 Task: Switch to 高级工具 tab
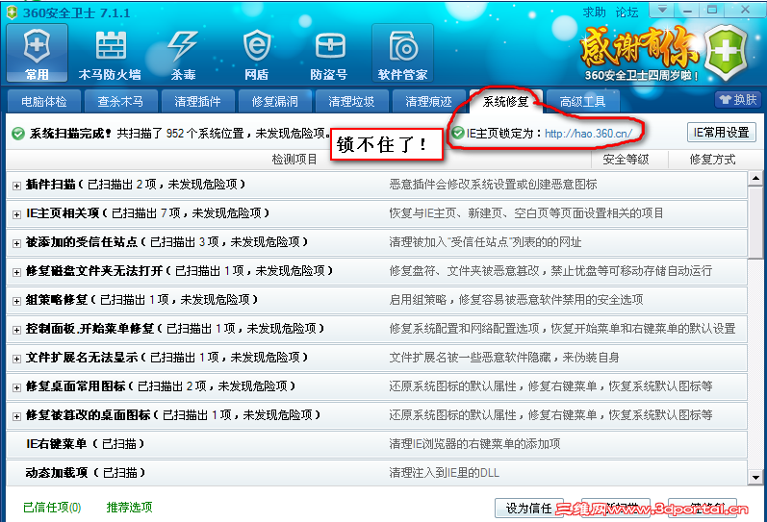click(x=582, y=101)
